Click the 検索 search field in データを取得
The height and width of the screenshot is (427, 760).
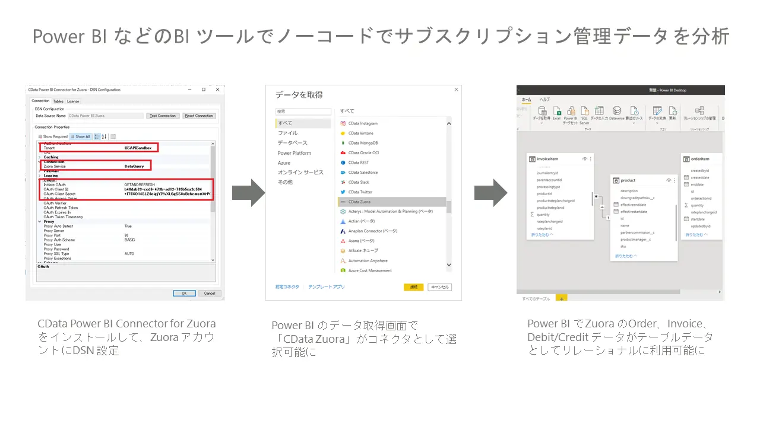[303, 111]
